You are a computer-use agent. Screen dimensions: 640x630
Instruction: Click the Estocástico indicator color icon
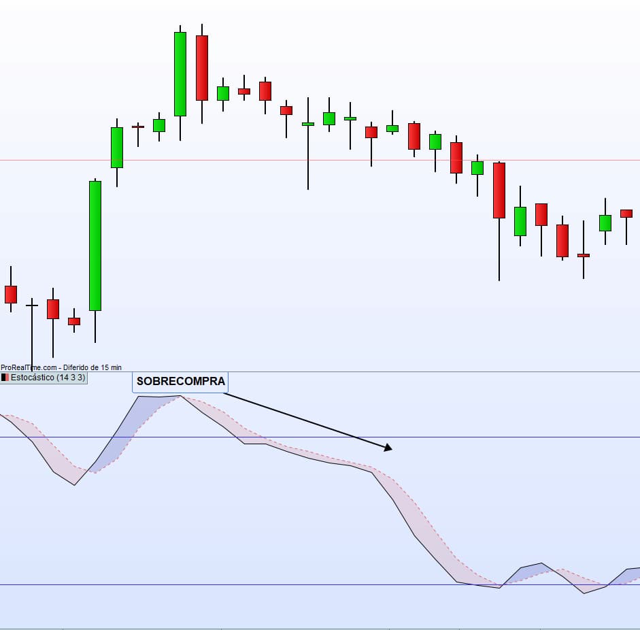click(x=5, y=378)
